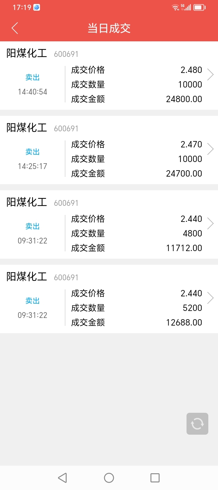Image resolution: width=218 pixels, height=490 pixels.
Task: Expand the 14:25:17 trade chevron
Action: (x=210, y=149)
